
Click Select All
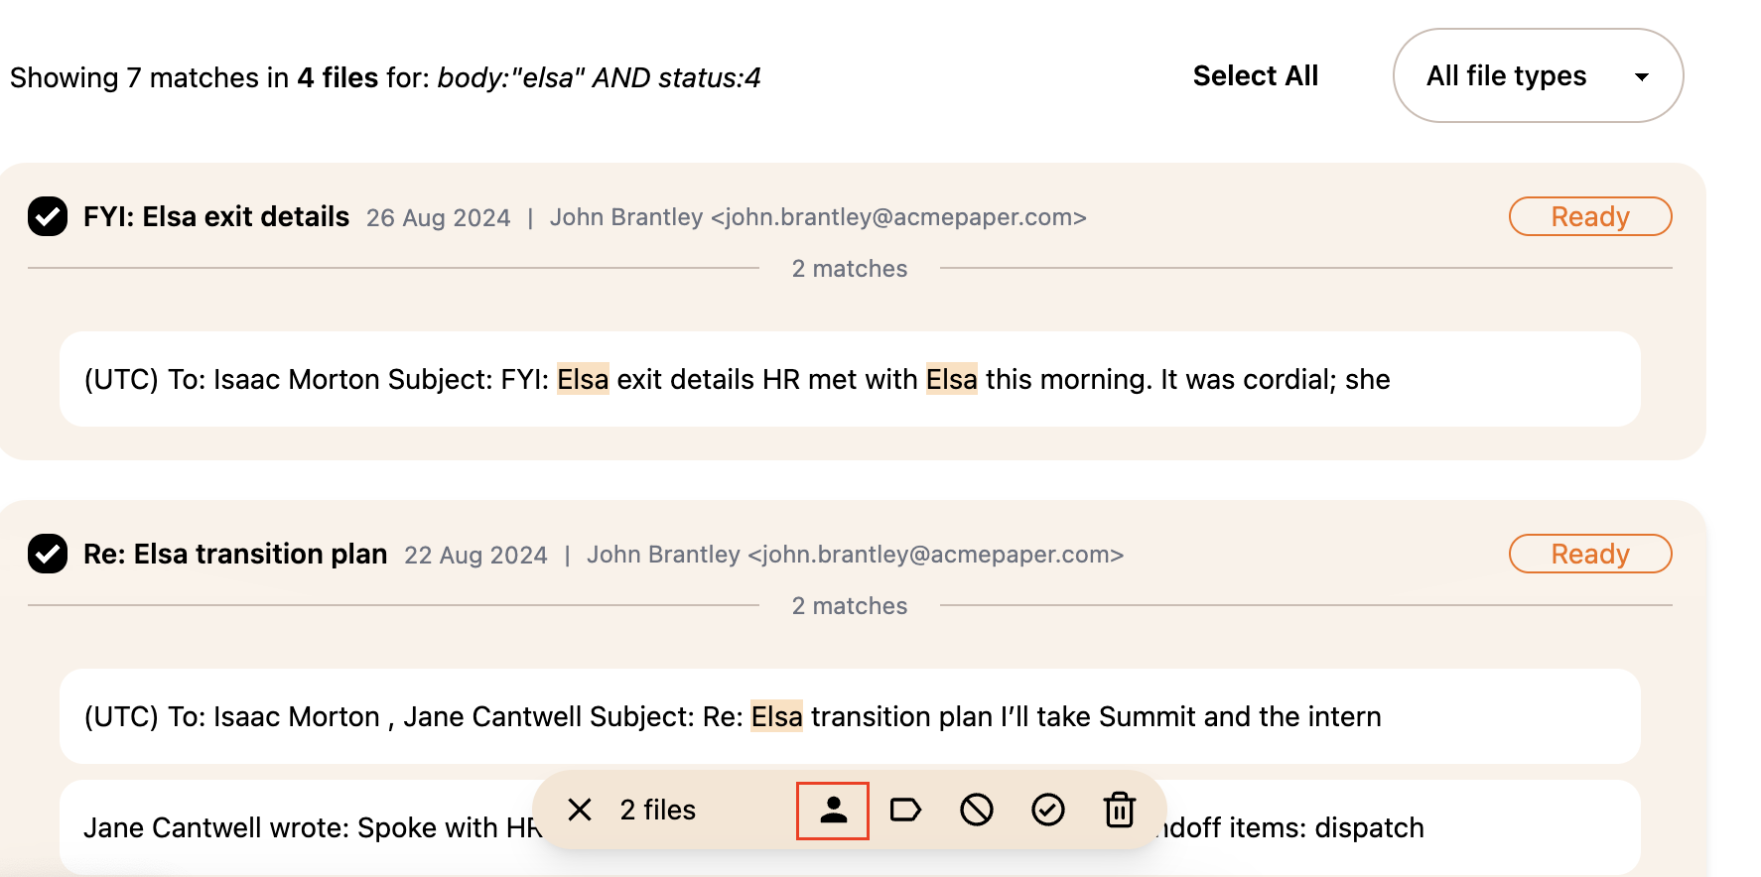1256,75
